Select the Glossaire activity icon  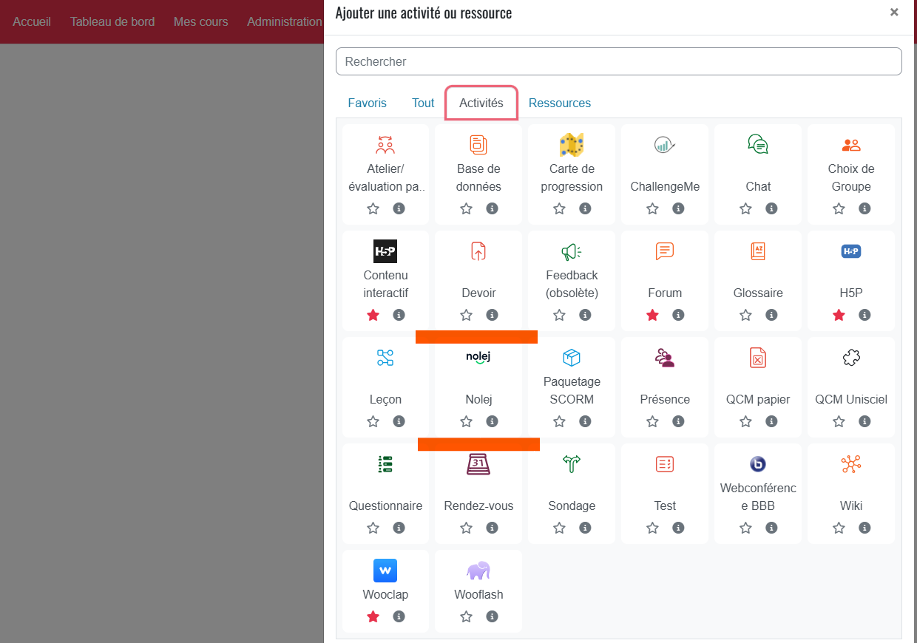758,251
